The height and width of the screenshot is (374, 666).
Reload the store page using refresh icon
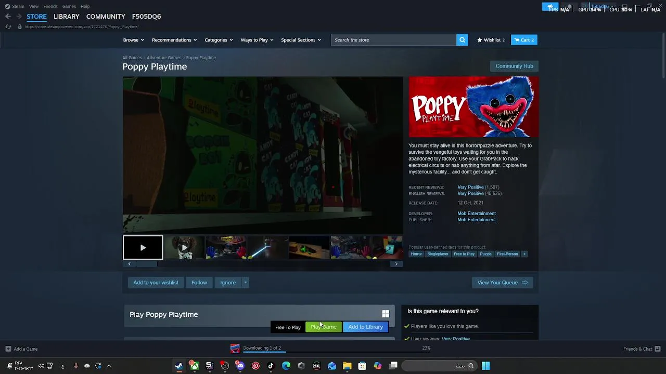point(8,26)
